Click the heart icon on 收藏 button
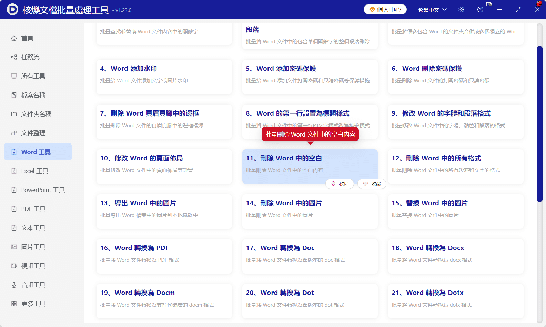This screenshot has height=327, width=546. click(365, 184)
